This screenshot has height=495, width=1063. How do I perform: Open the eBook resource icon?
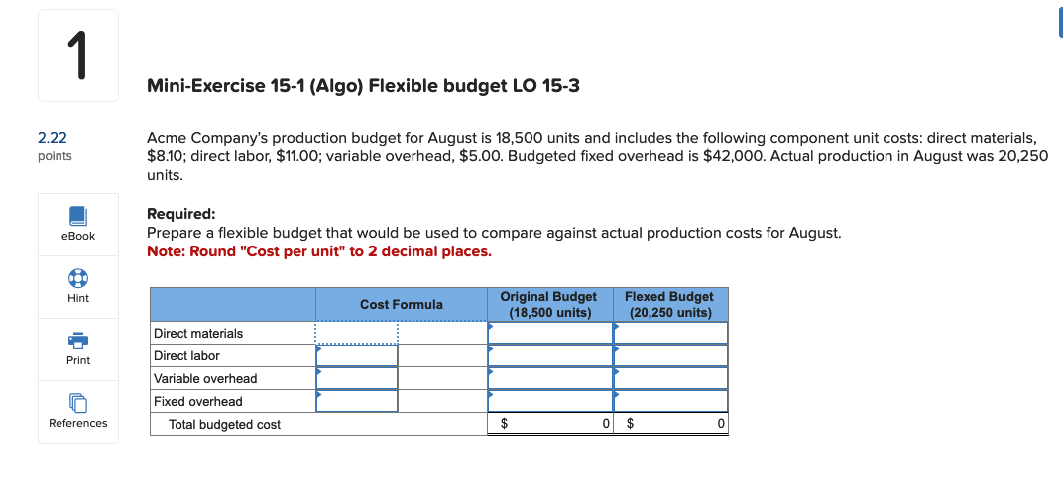[x=78, y=216]
